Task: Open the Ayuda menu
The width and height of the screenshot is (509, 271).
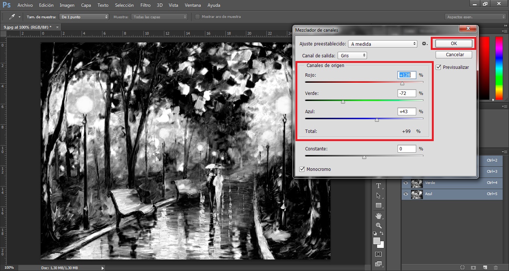Action: coord(214,5)
